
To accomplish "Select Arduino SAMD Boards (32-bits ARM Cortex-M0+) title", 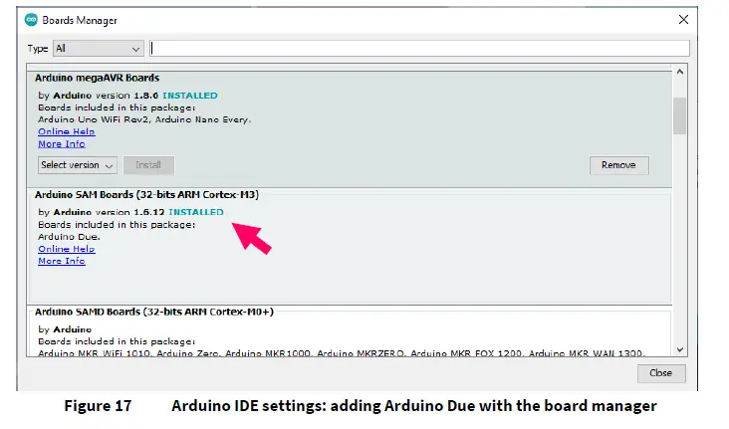I will coord(154,312).
